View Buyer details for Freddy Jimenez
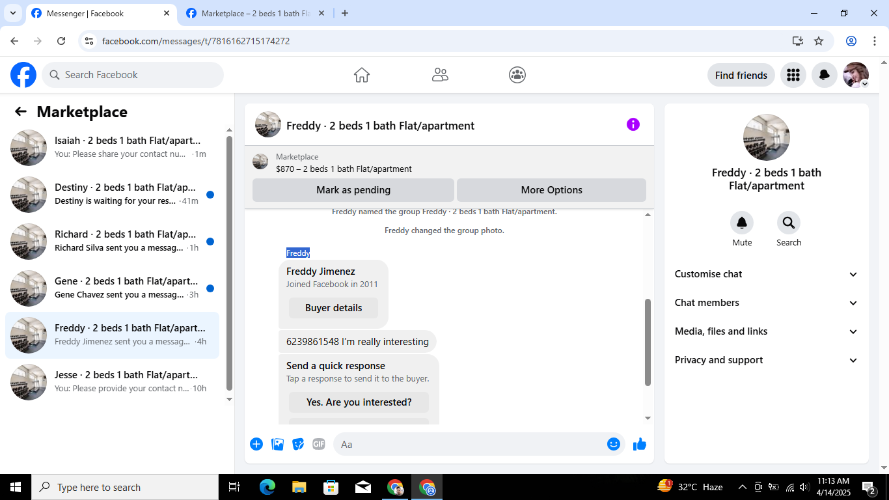Screen dimensions: 889x500 click(x=333, y=308)
